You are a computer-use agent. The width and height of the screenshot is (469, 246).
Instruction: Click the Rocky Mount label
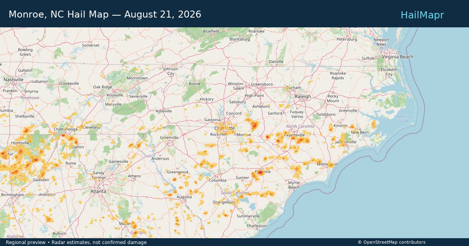coord(333,99)
